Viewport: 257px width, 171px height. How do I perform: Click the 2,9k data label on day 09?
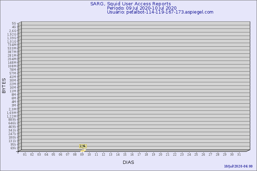click(x=83, y=146)
